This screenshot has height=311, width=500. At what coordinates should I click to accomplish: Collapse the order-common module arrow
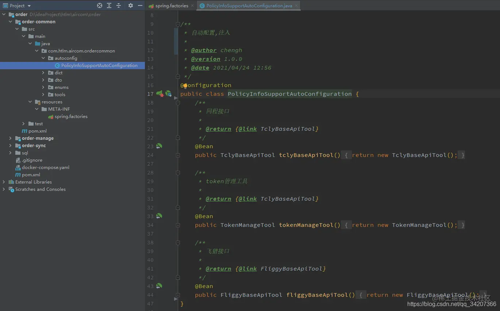pyautogui.click(x=11, y=22)
